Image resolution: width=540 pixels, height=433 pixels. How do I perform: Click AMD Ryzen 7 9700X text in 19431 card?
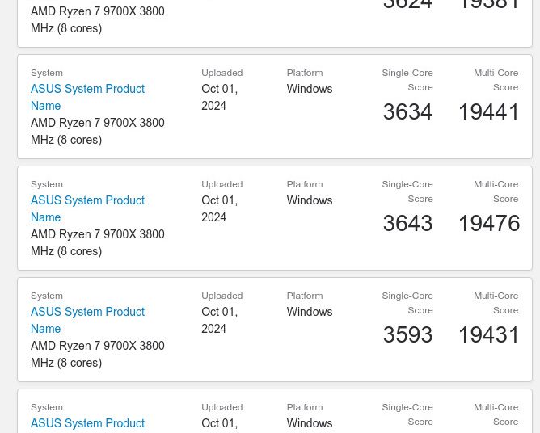pyautogui.click(x=98, y=354)
